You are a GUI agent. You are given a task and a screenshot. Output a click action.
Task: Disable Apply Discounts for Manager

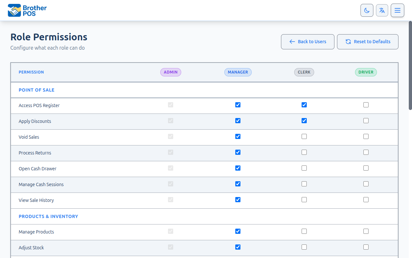(x=238, y=121)
